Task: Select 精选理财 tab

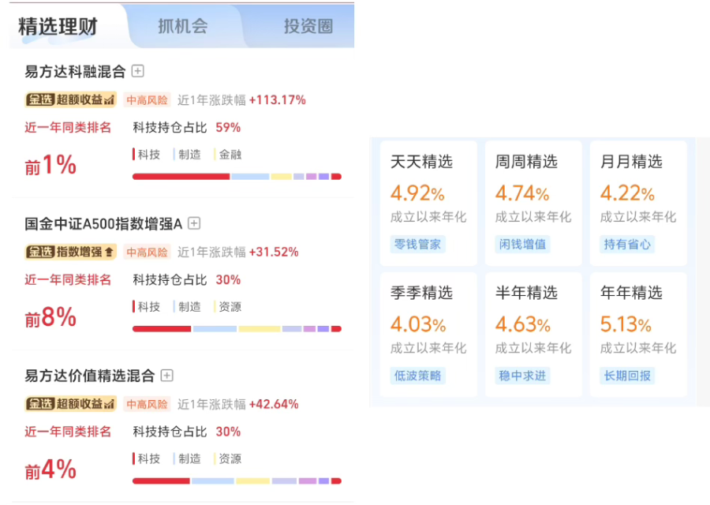Action: pos(58,26)
